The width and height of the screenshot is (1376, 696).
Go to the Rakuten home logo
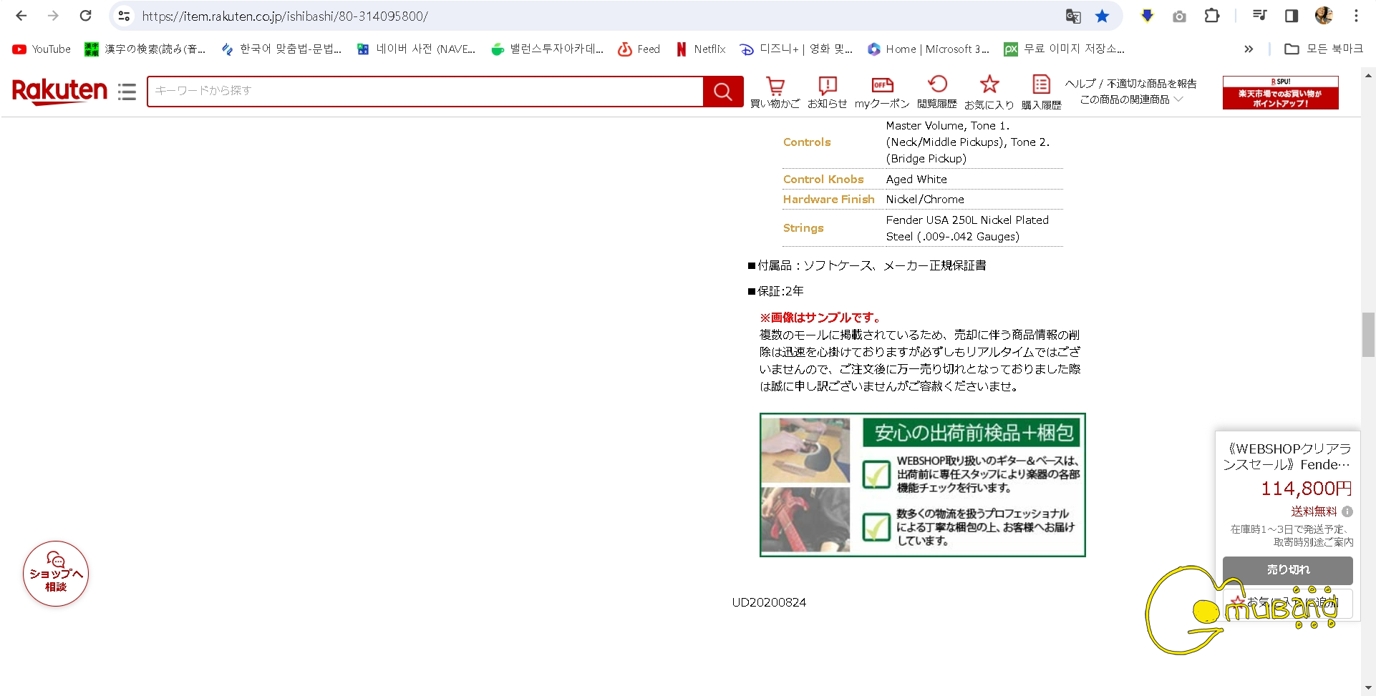click(59, 91)
